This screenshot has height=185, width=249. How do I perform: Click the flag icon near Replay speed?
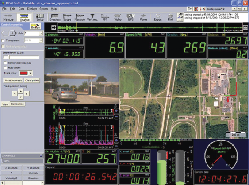point(190,9)
